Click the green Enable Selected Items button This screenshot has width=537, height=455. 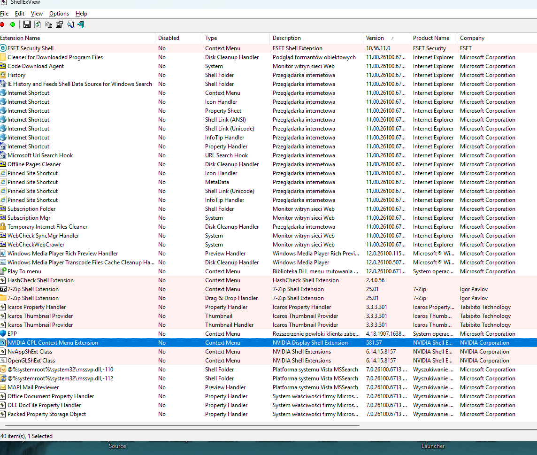(x=13, y=24)
